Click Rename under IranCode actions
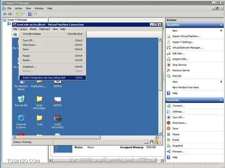 click(178, 151)
